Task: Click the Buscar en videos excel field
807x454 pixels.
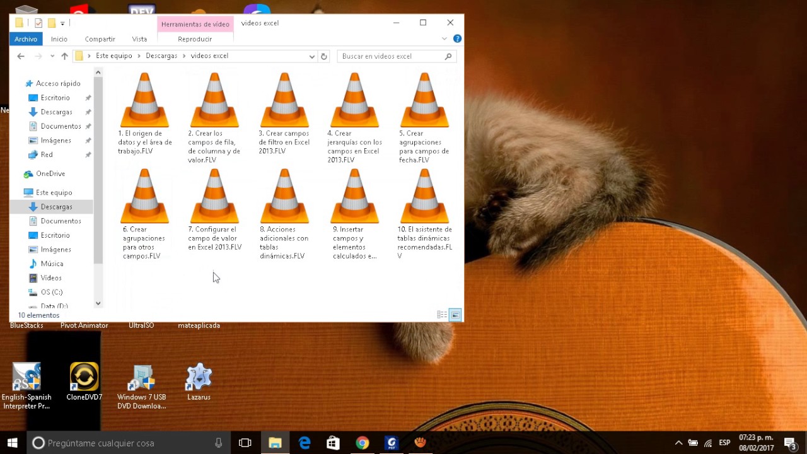Action: point(397,56)
